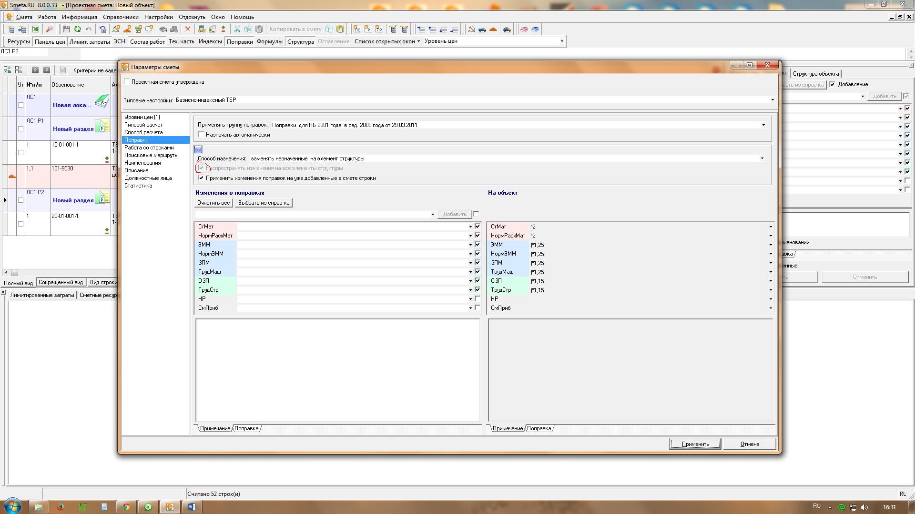Switch to Индексы tab
Screen dimensions: 915x514
pos(210,41)
